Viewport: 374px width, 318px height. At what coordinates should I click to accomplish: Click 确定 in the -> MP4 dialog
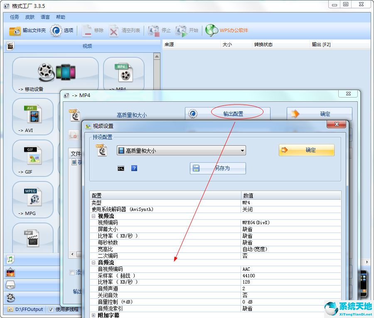(320, 114)
